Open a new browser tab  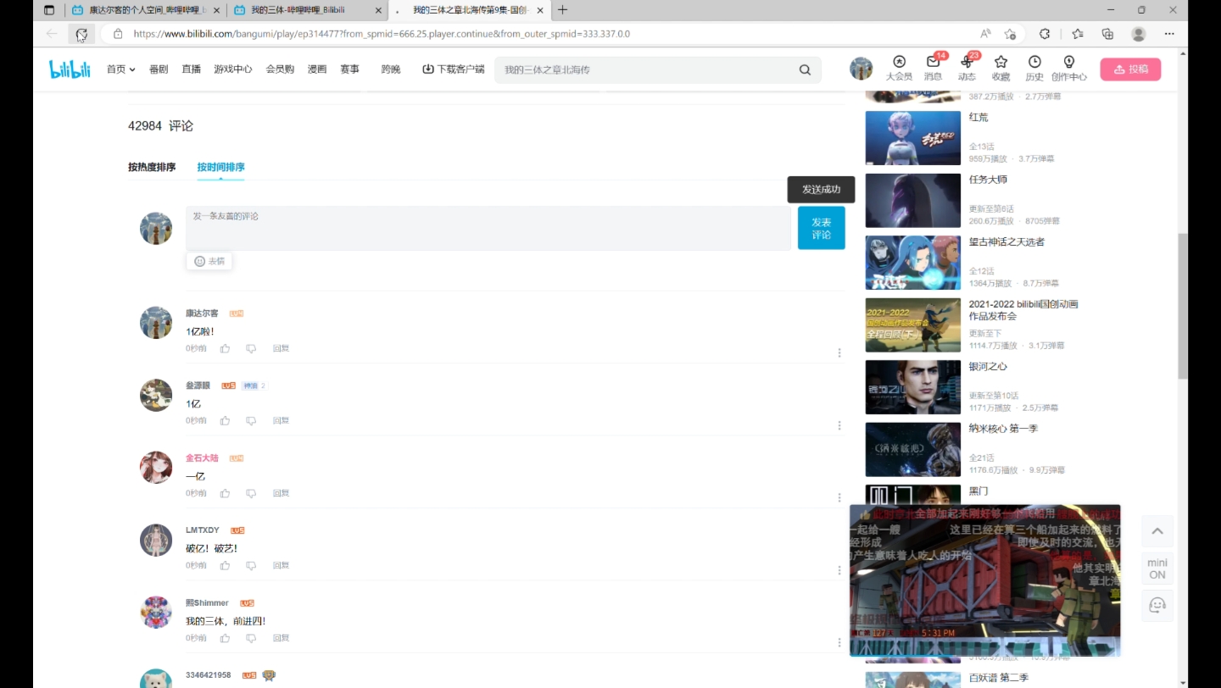(562, 10)
